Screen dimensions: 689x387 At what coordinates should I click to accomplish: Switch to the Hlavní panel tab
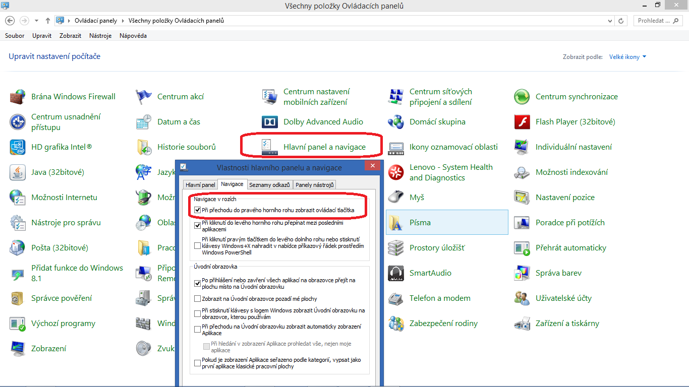click(200, 185)
